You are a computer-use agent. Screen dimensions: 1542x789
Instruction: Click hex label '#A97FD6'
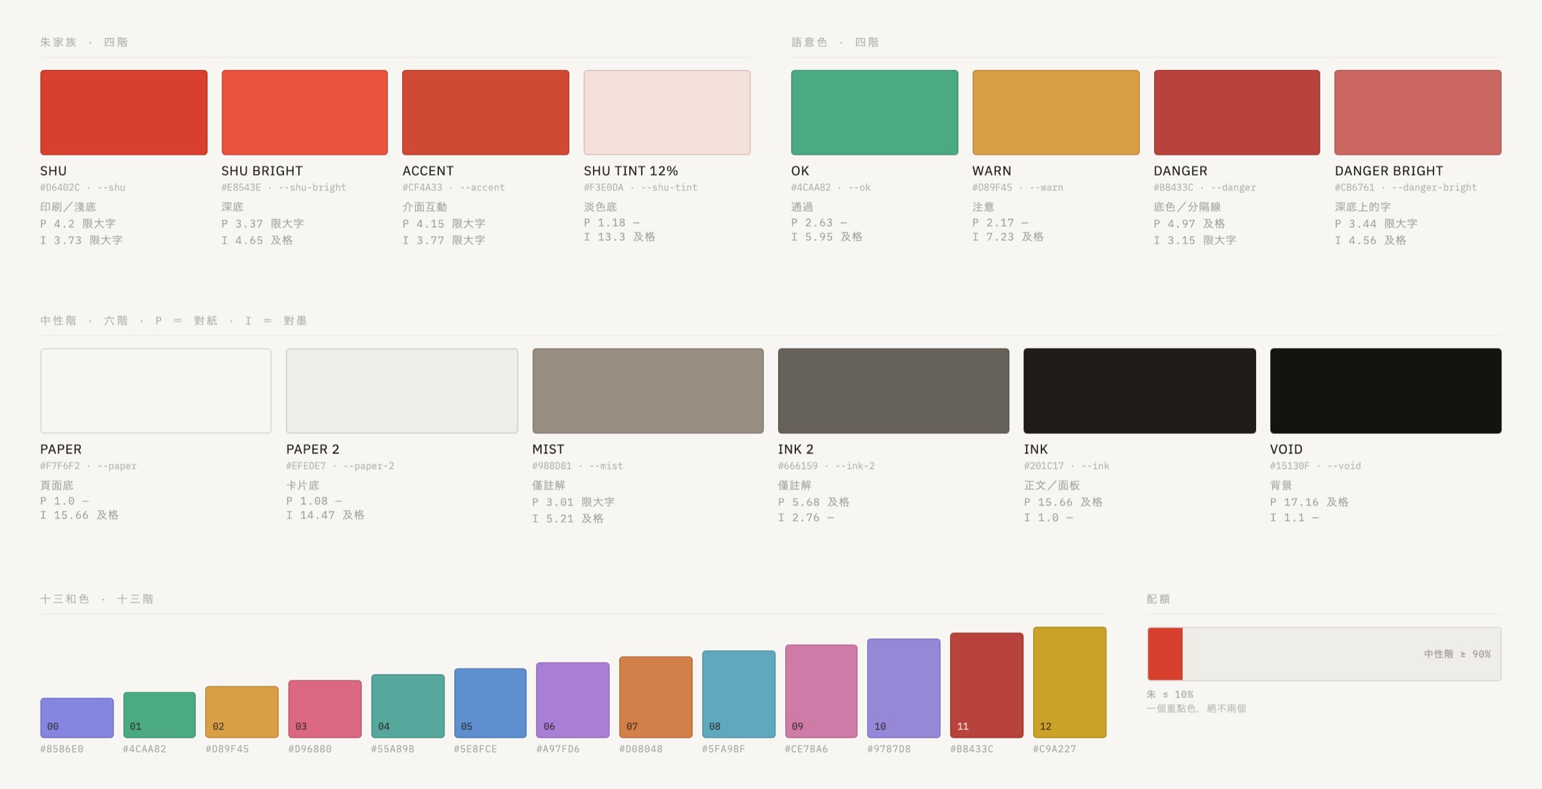pyautogui.click(x=558, y=749)
